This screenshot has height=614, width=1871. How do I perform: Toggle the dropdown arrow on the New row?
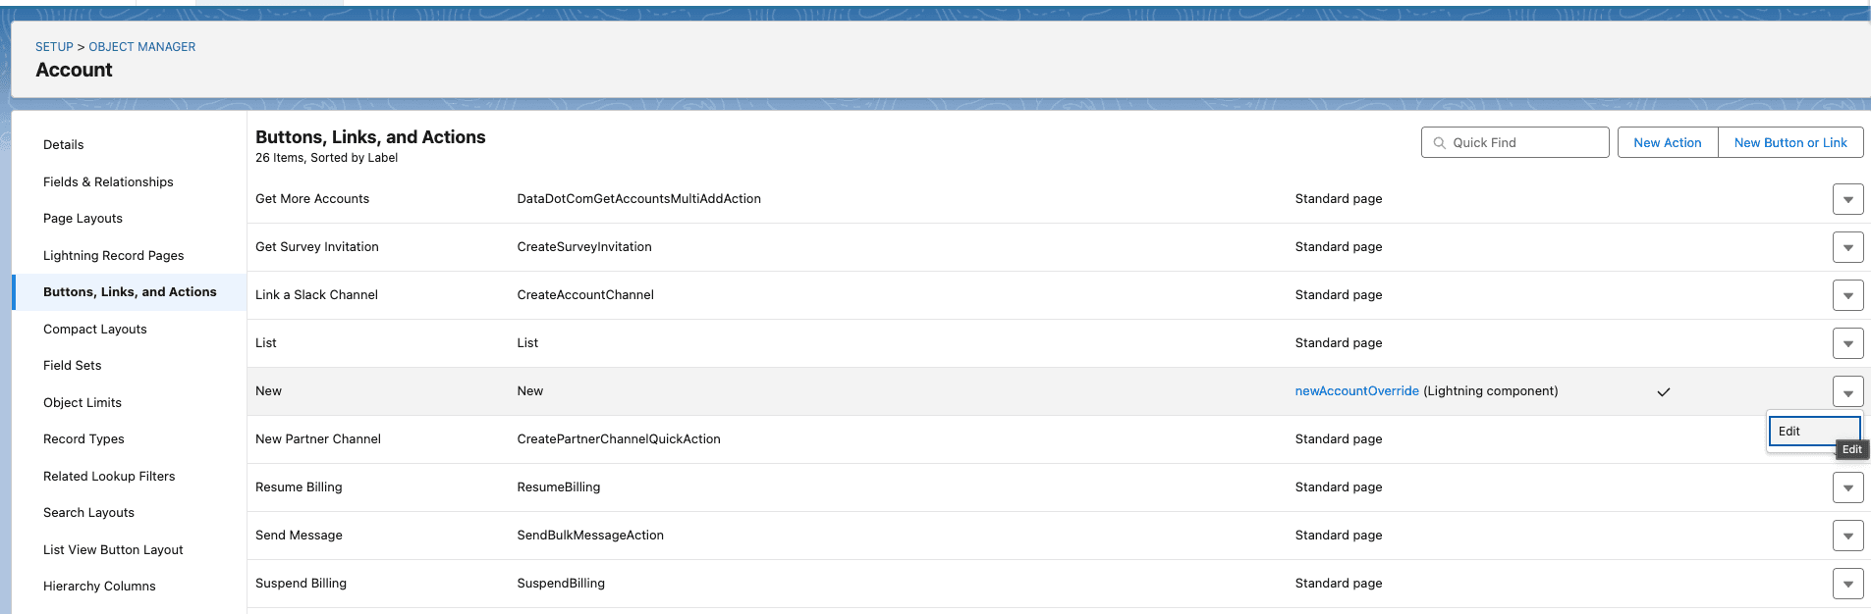click(x=1847, y=391)
